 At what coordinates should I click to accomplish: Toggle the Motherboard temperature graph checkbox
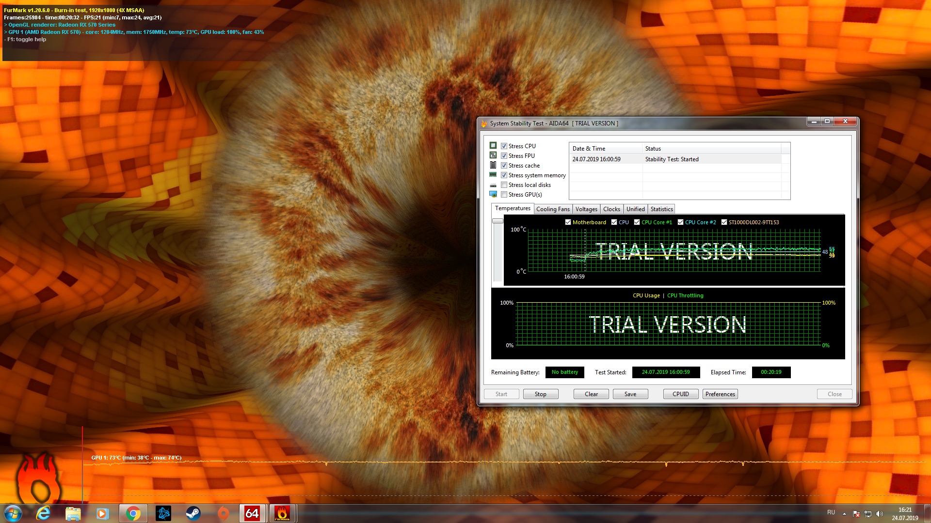click(x=568, y=222)
